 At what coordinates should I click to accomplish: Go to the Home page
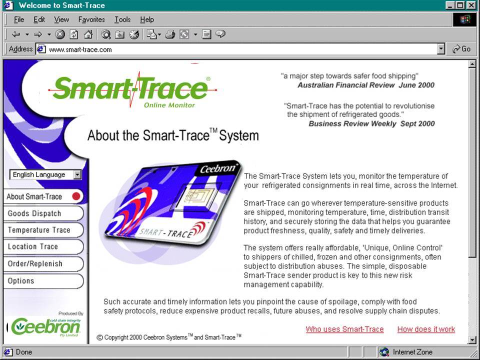[88, 34]
